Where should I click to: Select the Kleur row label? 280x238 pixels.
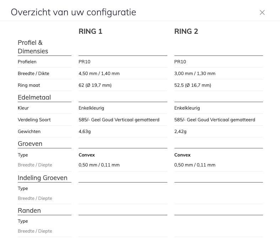[23, 108]
